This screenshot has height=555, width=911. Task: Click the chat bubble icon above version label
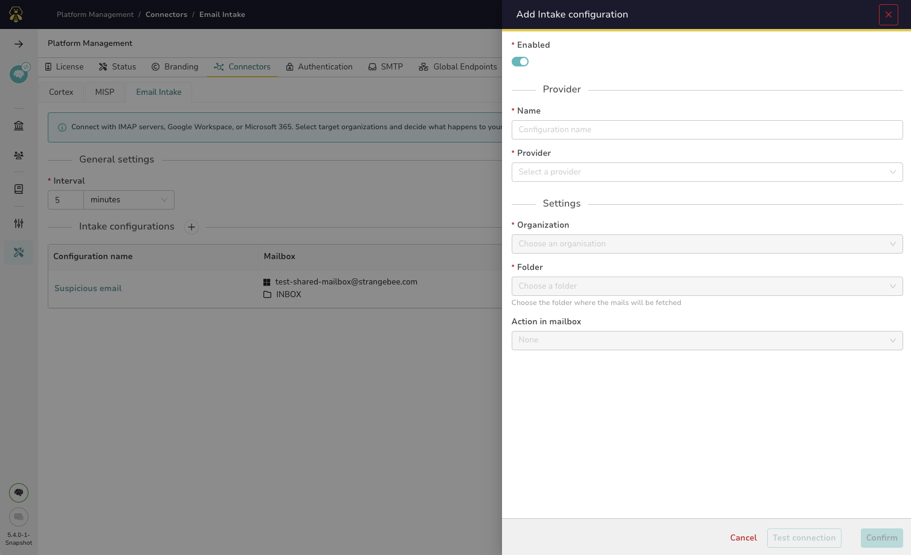18,517
